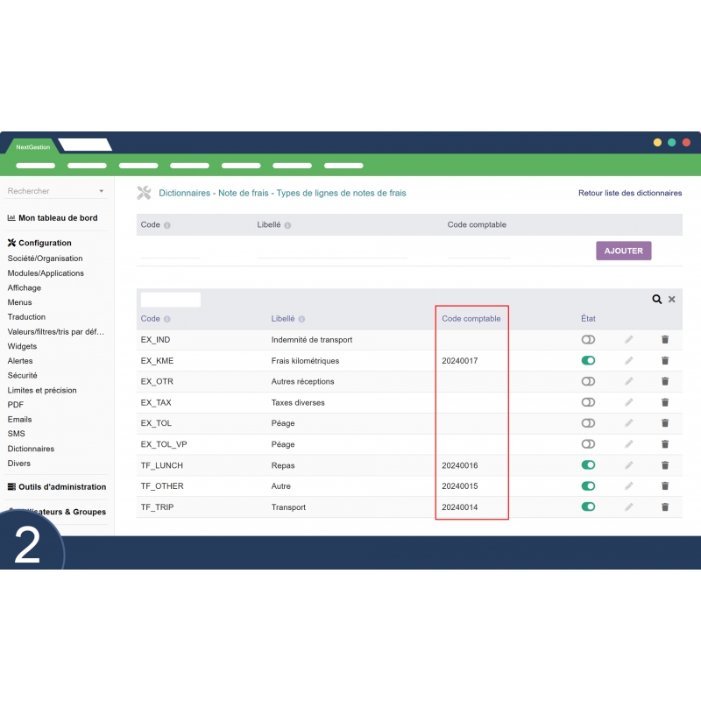Enable the État toggle for EX_IND

tap(589, 339)
